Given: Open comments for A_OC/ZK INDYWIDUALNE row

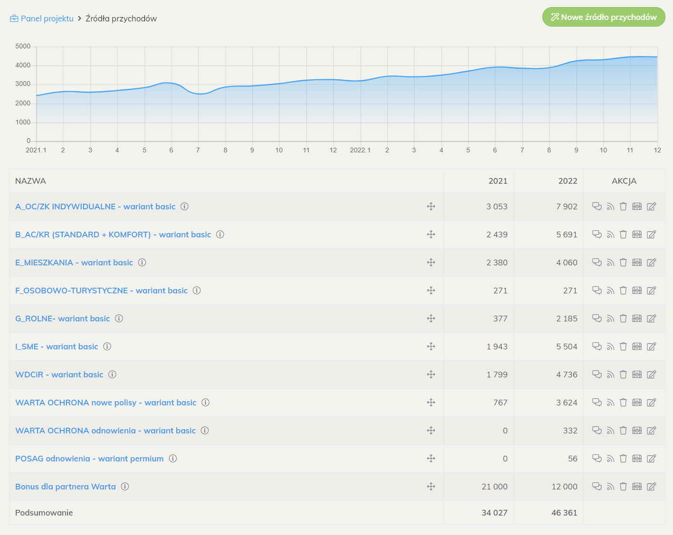Looking at the screenshot, I should [597, 206].
